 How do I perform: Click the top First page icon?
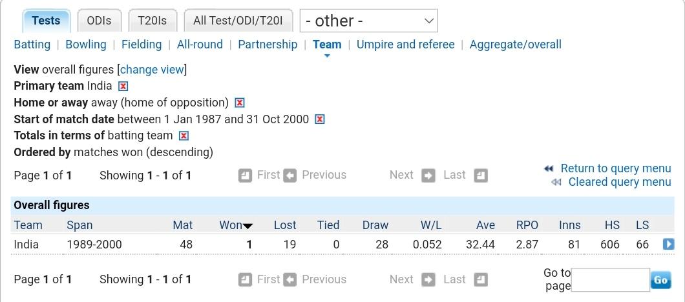245,176
